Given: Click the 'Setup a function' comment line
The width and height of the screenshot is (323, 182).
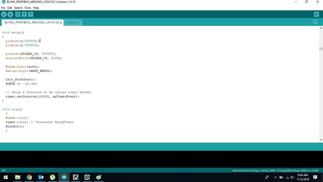Looking at the screenshot, I should (x=48, y=92).
